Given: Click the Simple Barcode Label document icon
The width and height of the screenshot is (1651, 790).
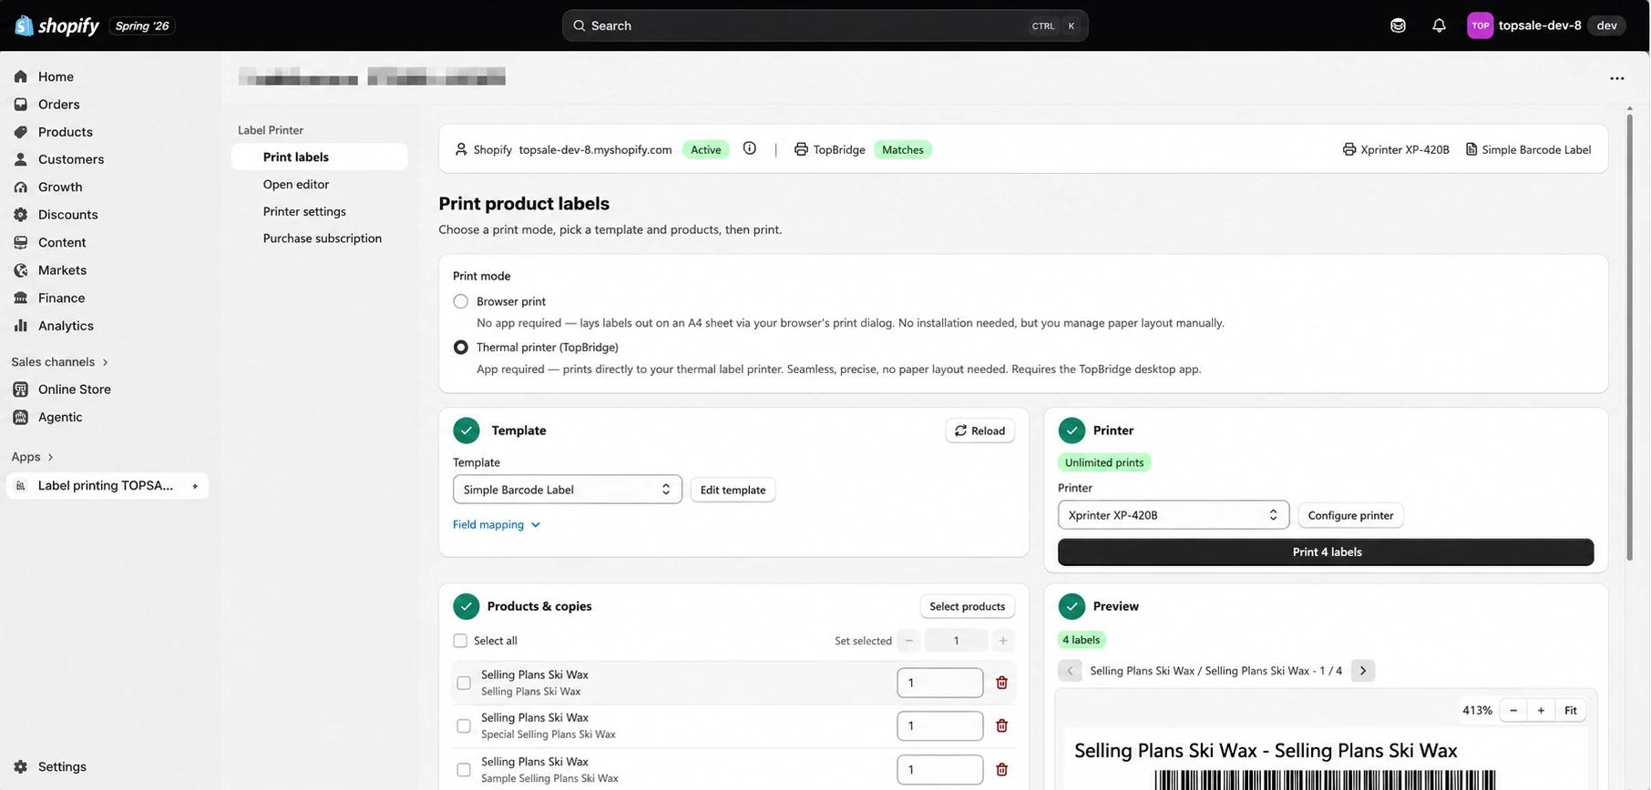Looking at the screenshot, I should [x=1471, y=149].
